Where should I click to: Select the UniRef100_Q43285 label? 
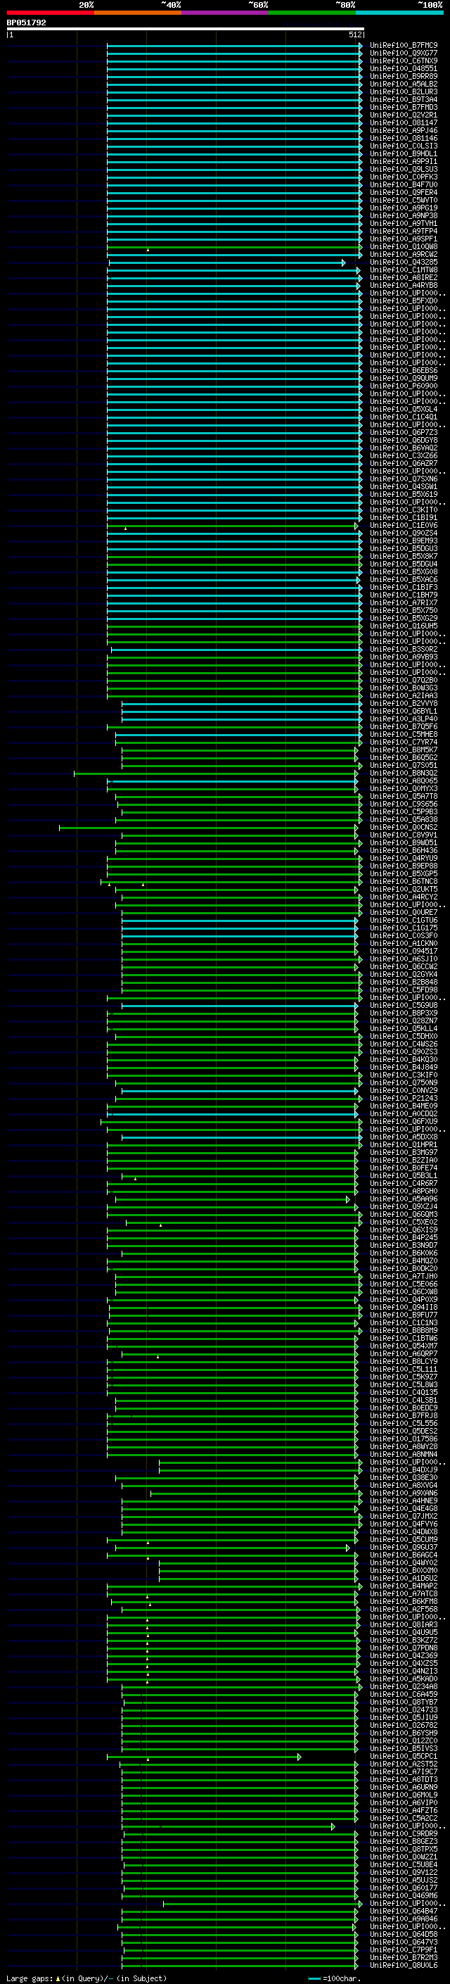point(404,263)
